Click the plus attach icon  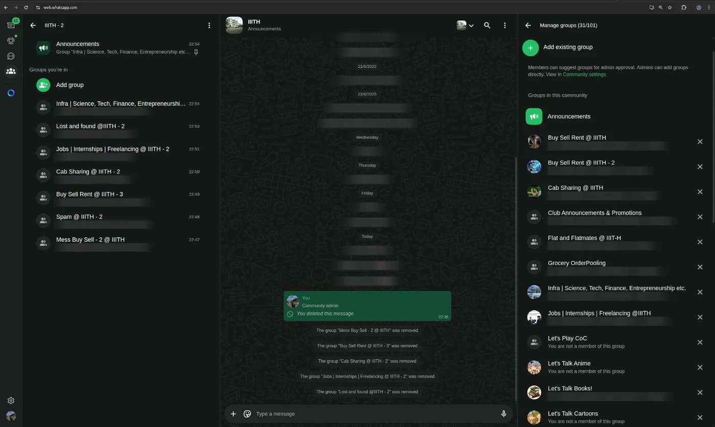(x=233, y=414)
